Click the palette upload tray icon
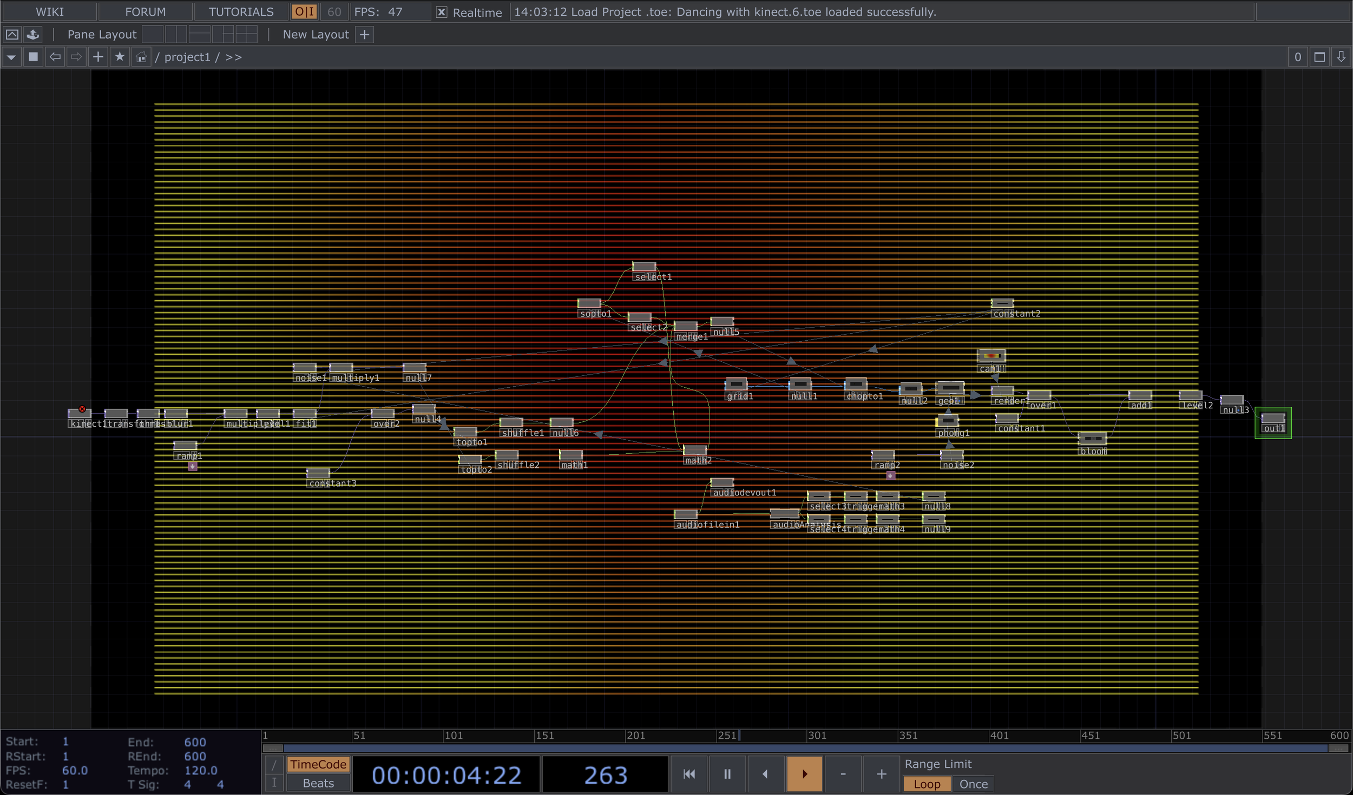The width and height of the screenshot is (1353, 795). (33, 35)
